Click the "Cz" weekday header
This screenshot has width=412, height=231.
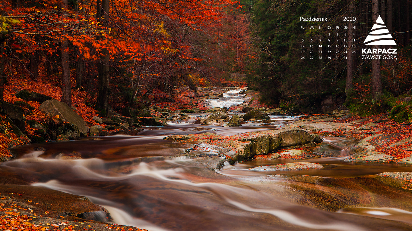329,27
